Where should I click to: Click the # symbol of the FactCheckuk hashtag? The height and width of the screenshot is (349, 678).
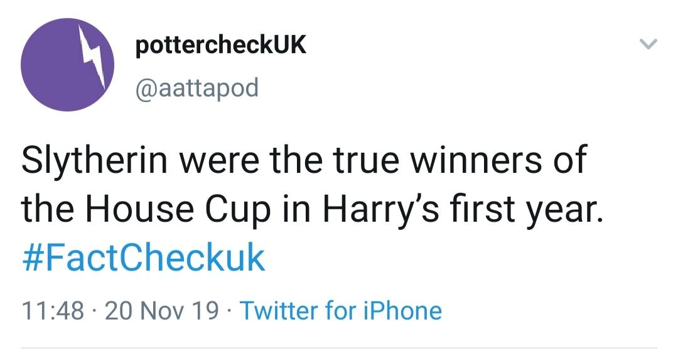pyautogui.click(x=31, y=258)
